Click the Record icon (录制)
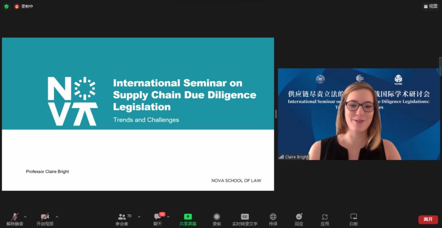The image size is (442, 228). pos(216,219)
